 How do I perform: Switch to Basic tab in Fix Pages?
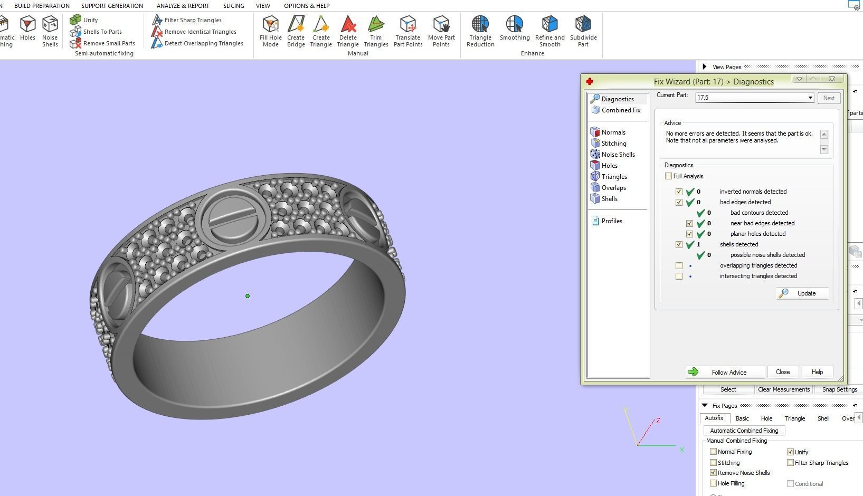pos(742,418)
